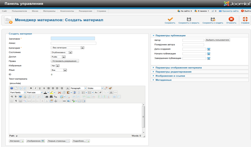Open the Font size dropdown
This screenshot has width=251, height=147.
(35, 92)
